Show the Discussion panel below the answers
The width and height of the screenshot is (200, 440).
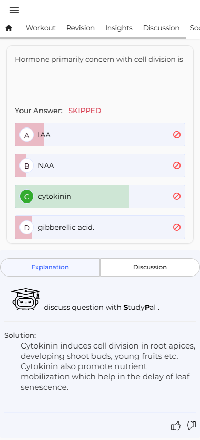150,267
